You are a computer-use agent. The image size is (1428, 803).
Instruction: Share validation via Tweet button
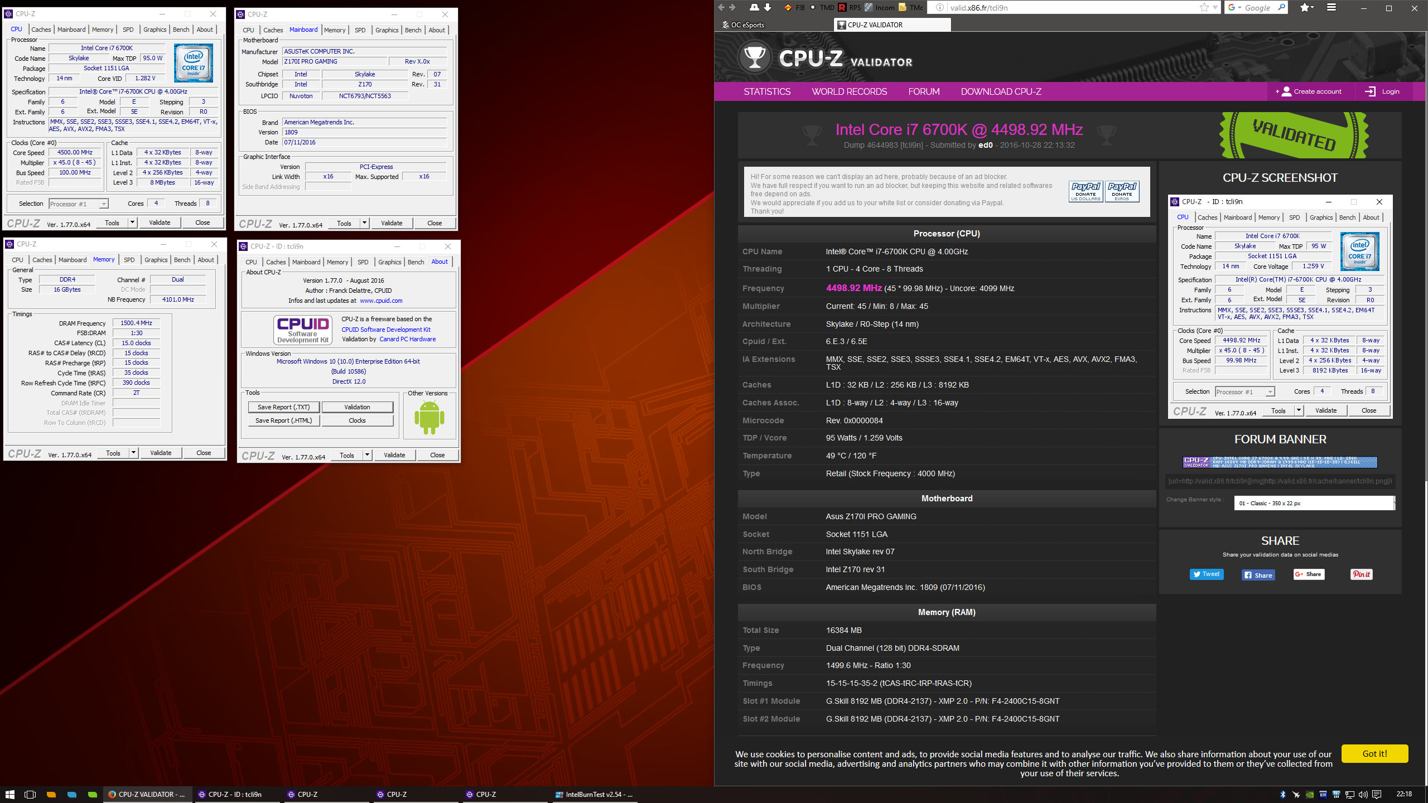click(x=1207, y=574)
